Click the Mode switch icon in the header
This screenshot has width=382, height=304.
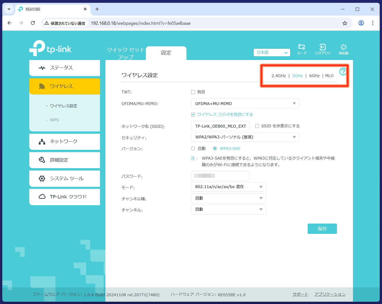[x=302, y=47]
